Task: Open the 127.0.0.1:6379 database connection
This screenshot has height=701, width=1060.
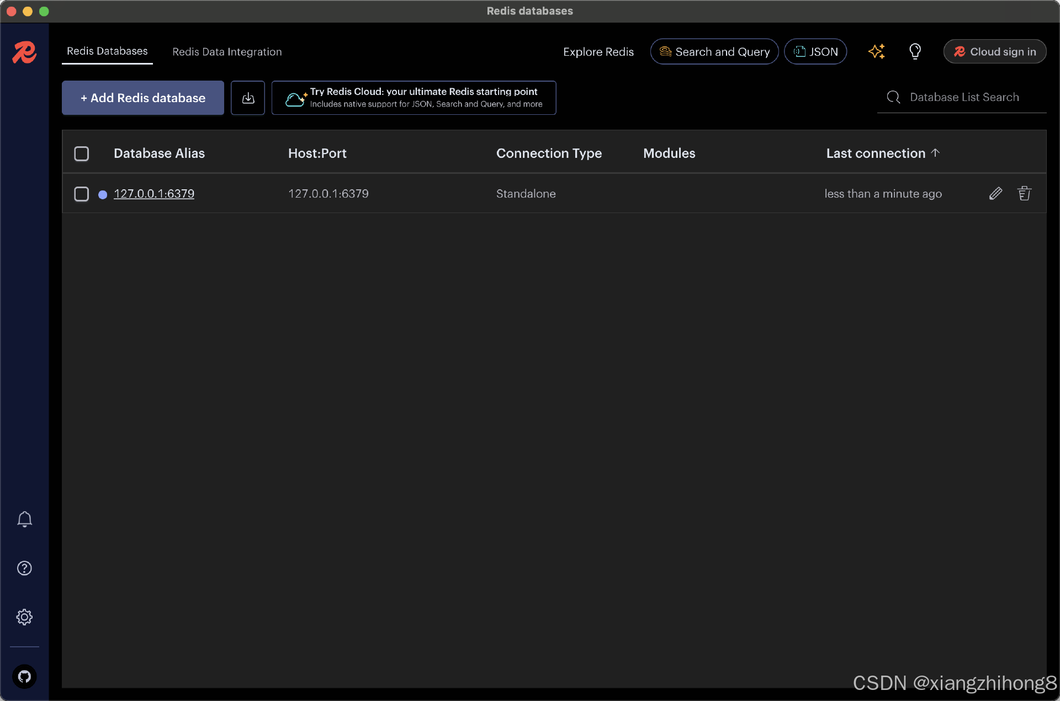Action: [x=154, y=194]
